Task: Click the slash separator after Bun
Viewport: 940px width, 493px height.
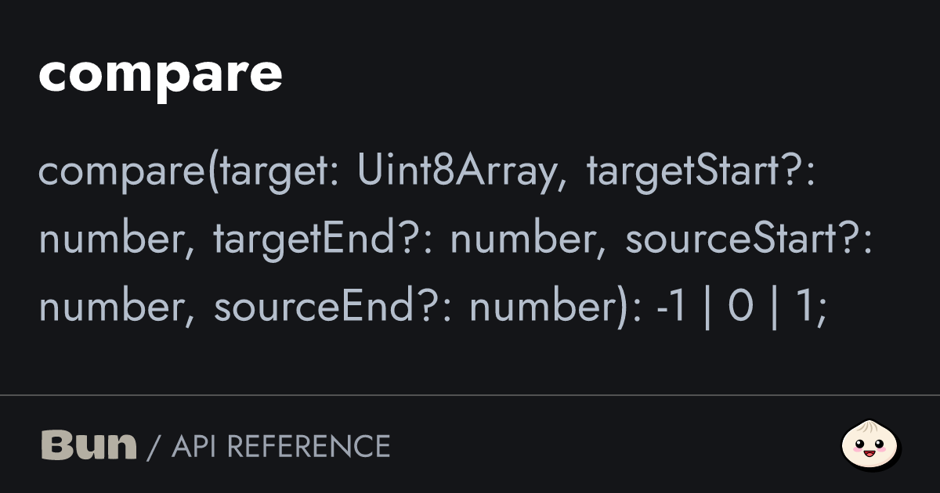Action: click(x=154, y=447)
